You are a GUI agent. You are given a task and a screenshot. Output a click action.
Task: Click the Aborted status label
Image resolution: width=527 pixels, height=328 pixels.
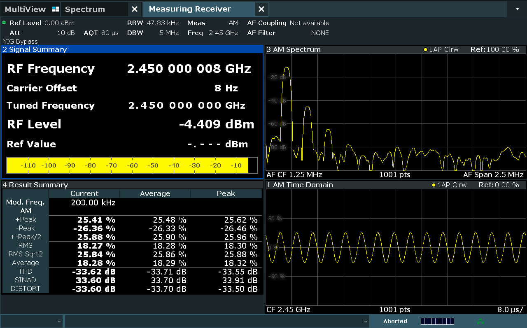[x=395, y=321]
